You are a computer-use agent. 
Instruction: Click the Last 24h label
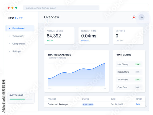[119, 40]
